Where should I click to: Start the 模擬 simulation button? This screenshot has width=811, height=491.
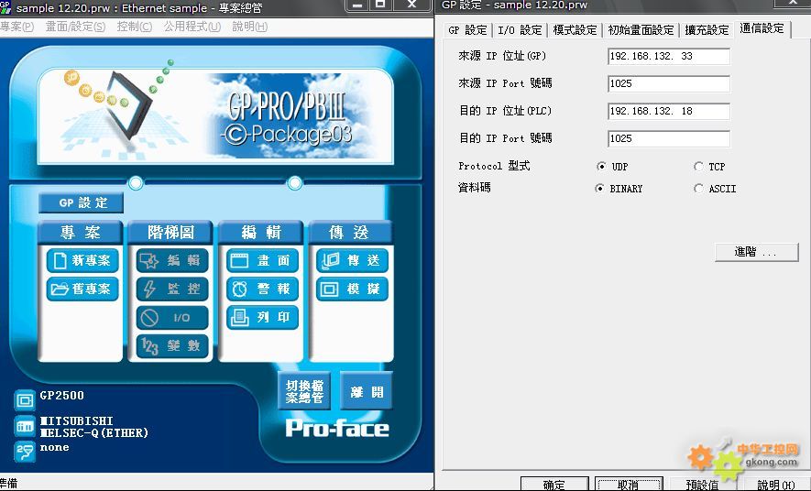click(352, 289)
